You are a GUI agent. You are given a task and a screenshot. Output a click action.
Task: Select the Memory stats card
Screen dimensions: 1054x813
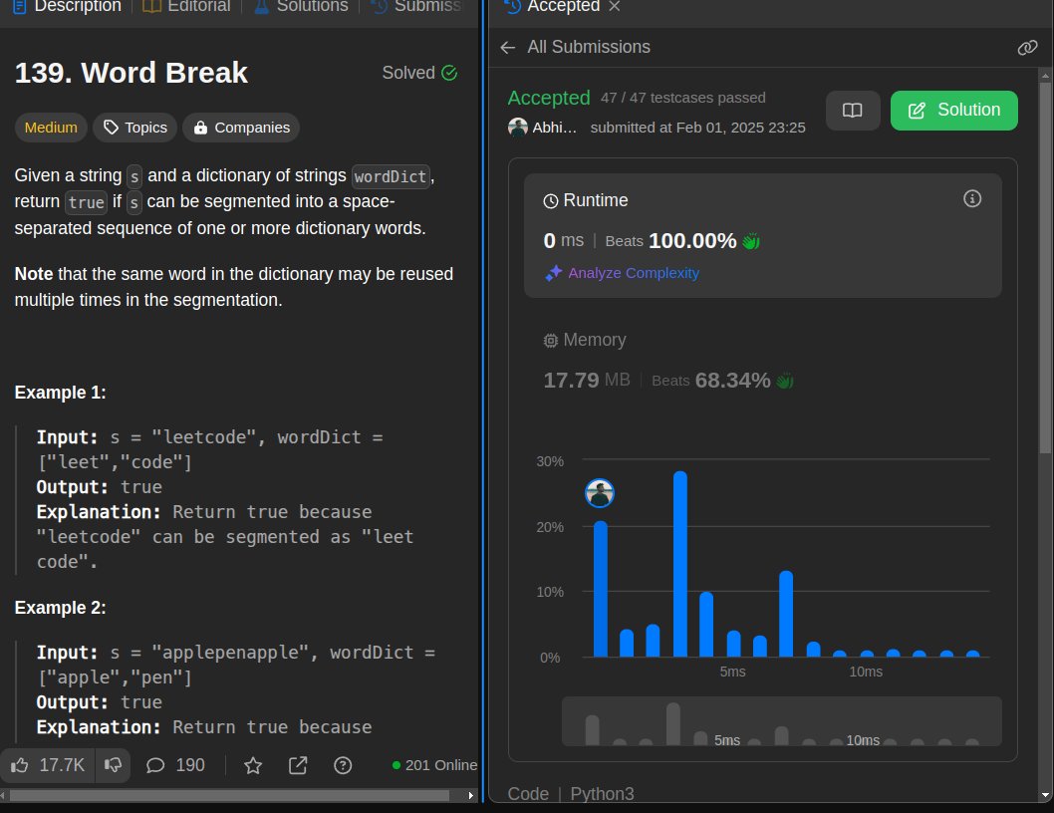[763, 361]
